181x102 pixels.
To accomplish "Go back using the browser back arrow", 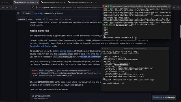I will 3,8.
